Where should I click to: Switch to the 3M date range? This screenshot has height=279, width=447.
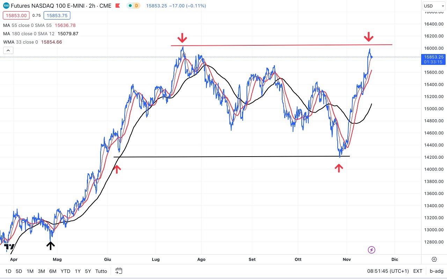coord(41,271)
